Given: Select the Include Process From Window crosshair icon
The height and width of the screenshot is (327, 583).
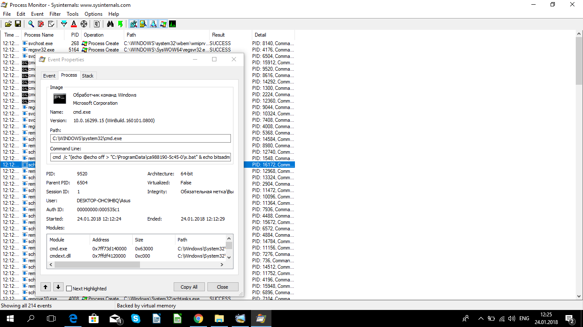Looking at the screenshot, I should click(84, 24).
